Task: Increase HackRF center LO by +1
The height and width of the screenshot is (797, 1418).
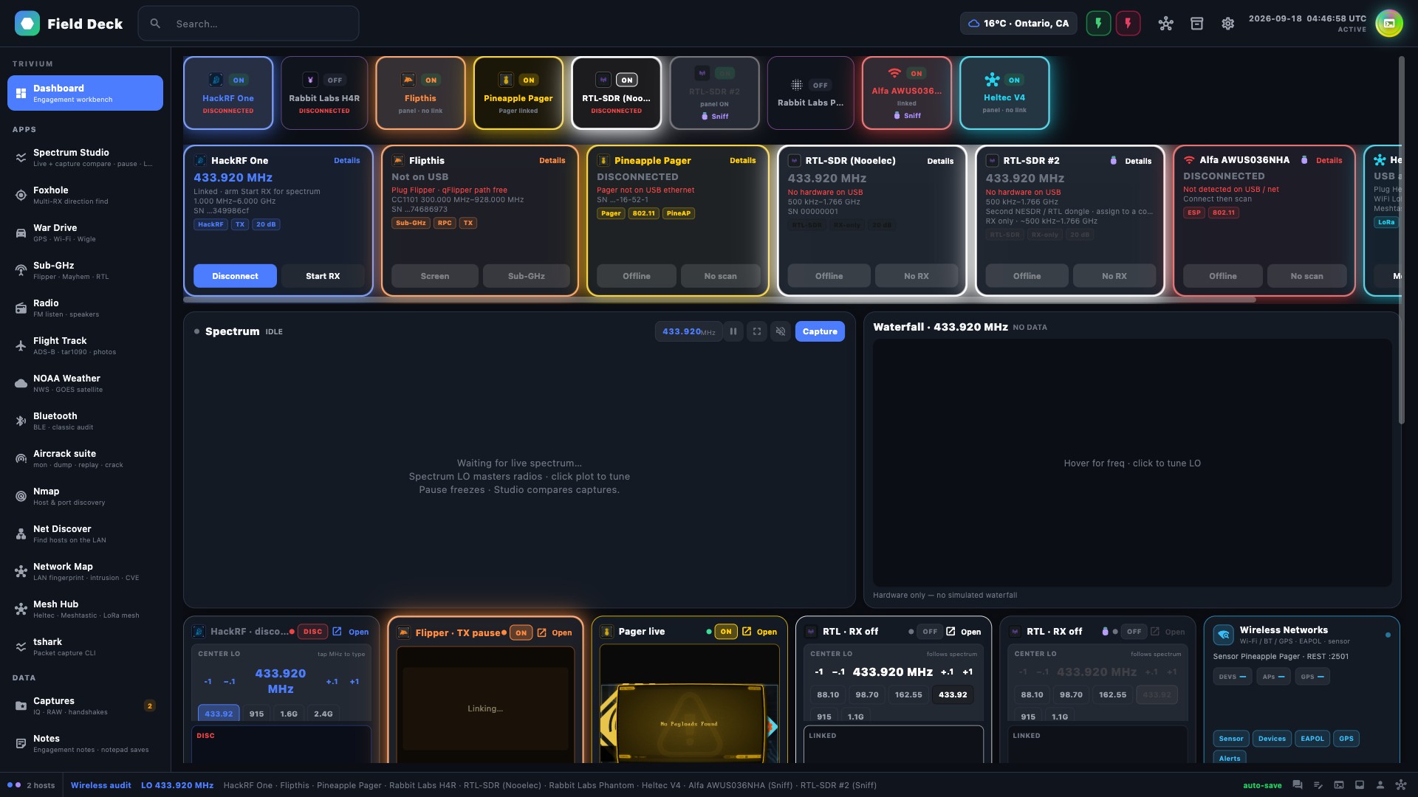Action: pyautogui.click(x=354, y=681)
